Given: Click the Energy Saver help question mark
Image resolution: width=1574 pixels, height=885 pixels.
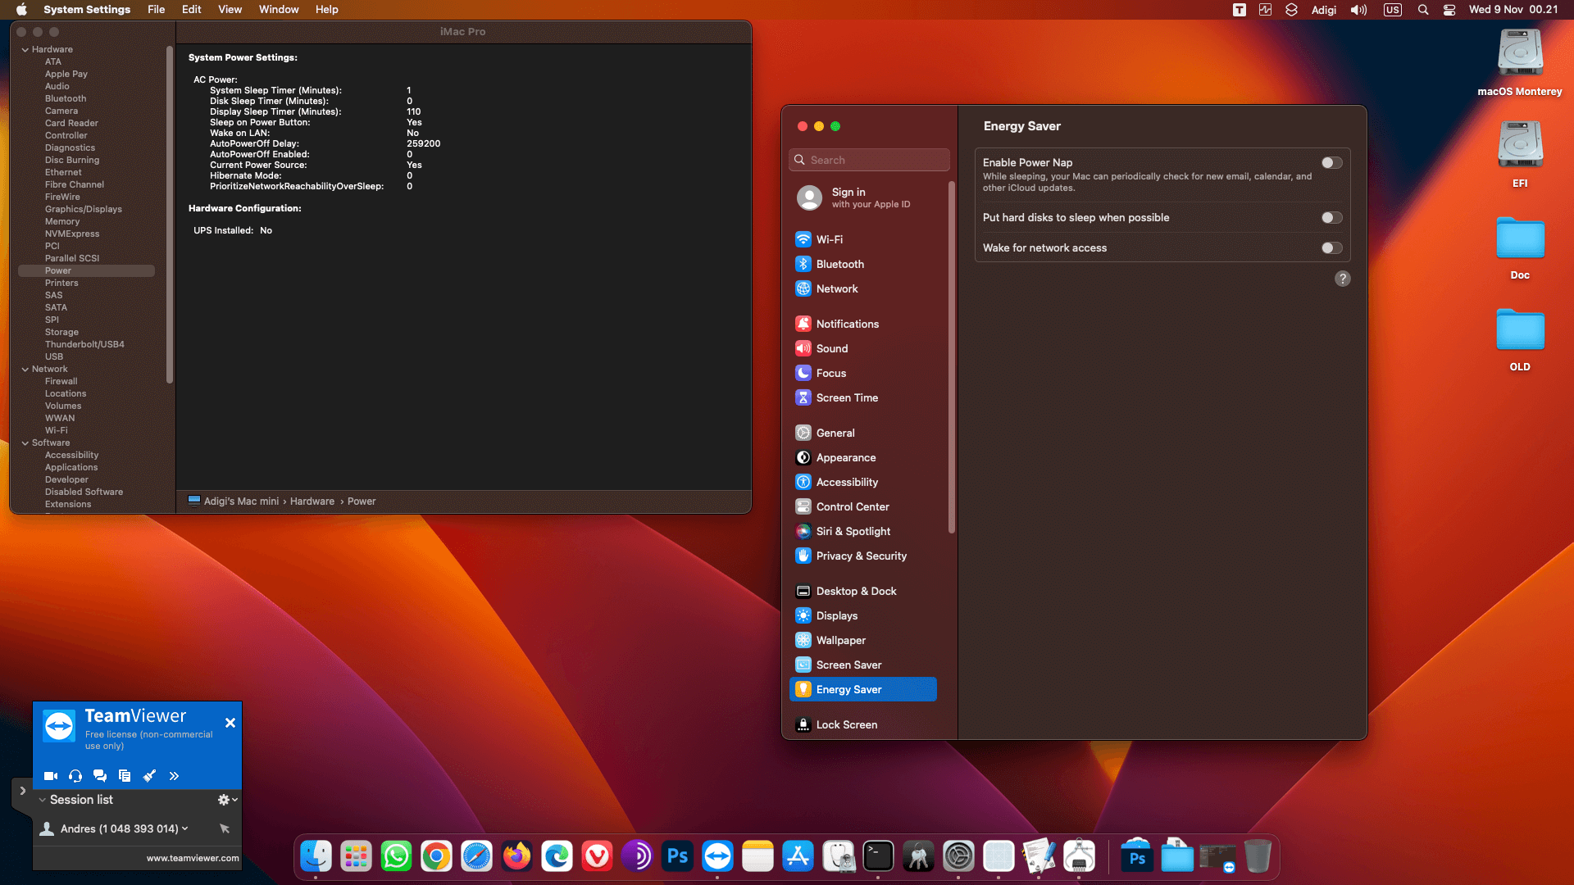Looking at the screenshot, I should 1342,279.
